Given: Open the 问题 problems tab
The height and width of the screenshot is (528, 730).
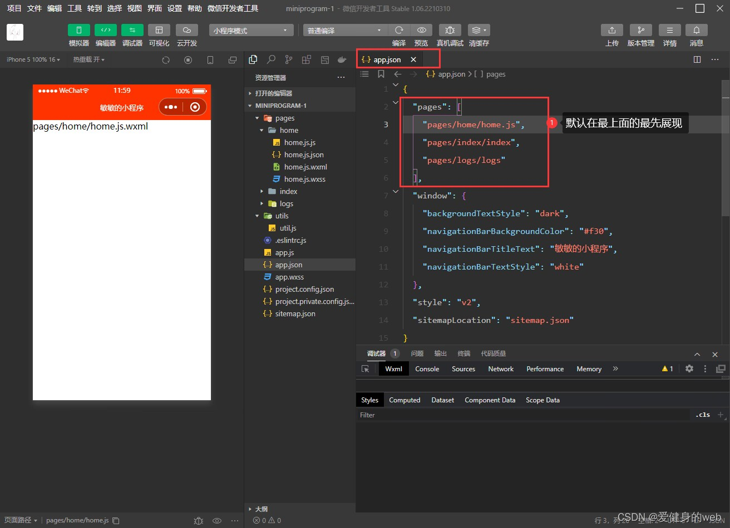Looking at the screenshot, I should (x=417, y=353).
